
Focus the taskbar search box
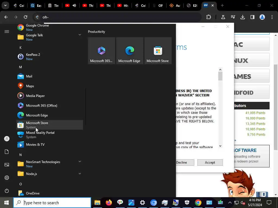[52, 203]
